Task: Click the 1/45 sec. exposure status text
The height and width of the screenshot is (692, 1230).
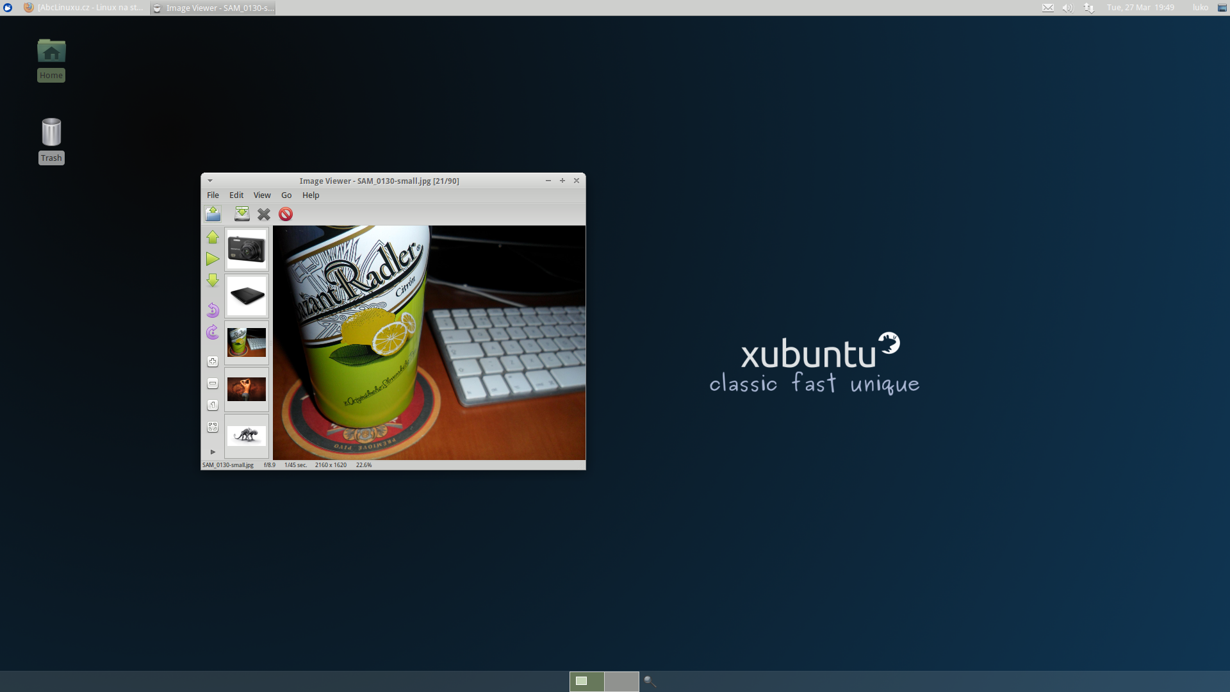Action: point(296,465)
